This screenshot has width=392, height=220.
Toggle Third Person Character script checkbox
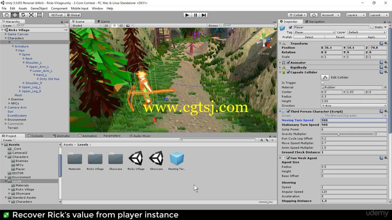click(288, 111)
